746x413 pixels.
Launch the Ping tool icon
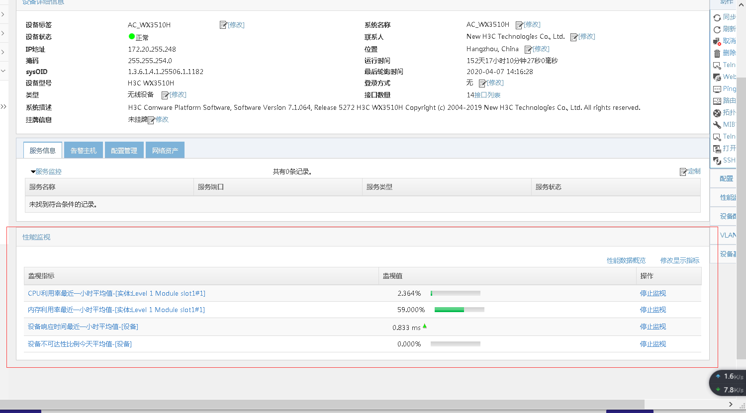coord(717,89)
